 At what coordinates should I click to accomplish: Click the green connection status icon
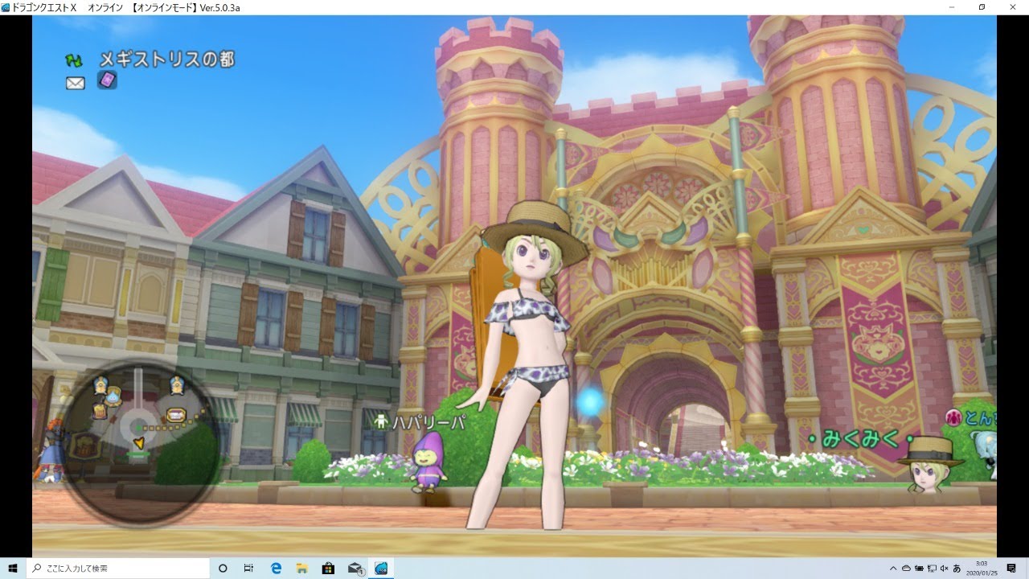74,60
